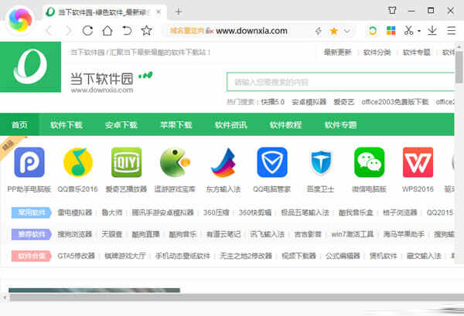464x316 pixels.
Task: Open the win7激活工具 link
Action: point(352,234)
